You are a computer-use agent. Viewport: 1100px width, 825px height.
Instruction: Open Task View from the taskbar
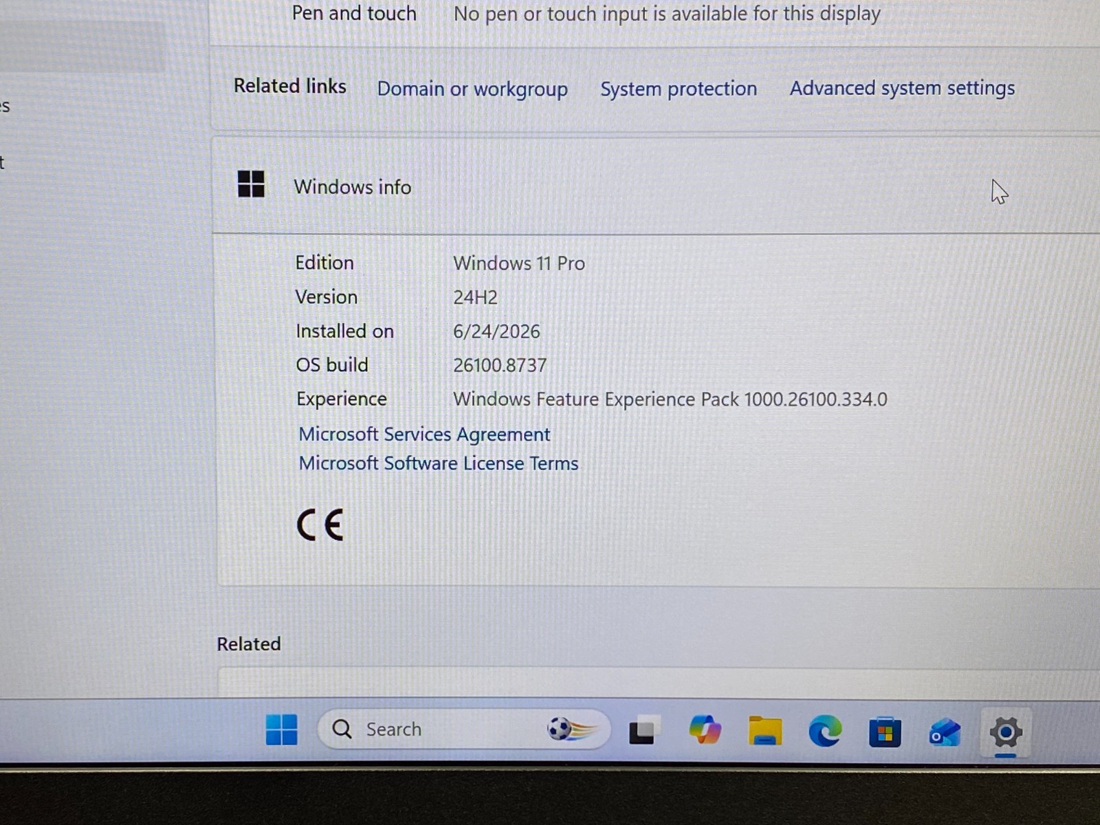coord(643,730)
